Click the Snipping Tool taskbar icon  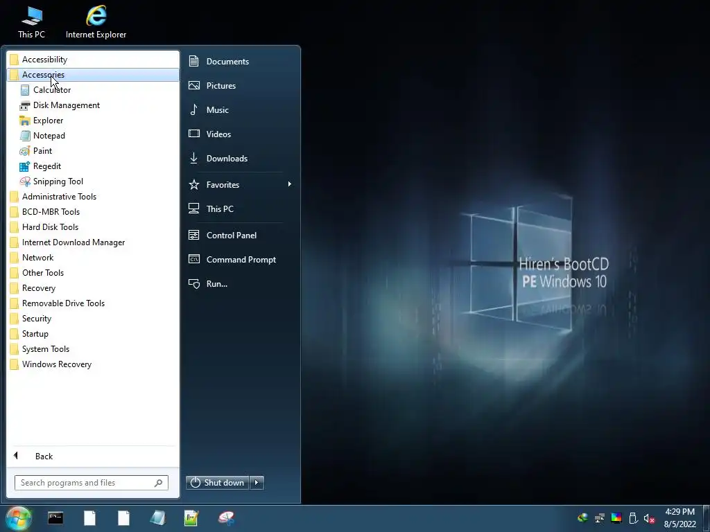coord(226,518)
